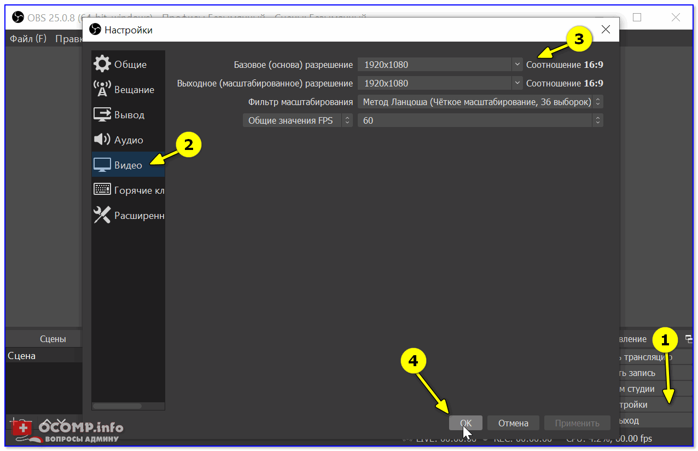Click the Применить apply button

click(577, 423)
